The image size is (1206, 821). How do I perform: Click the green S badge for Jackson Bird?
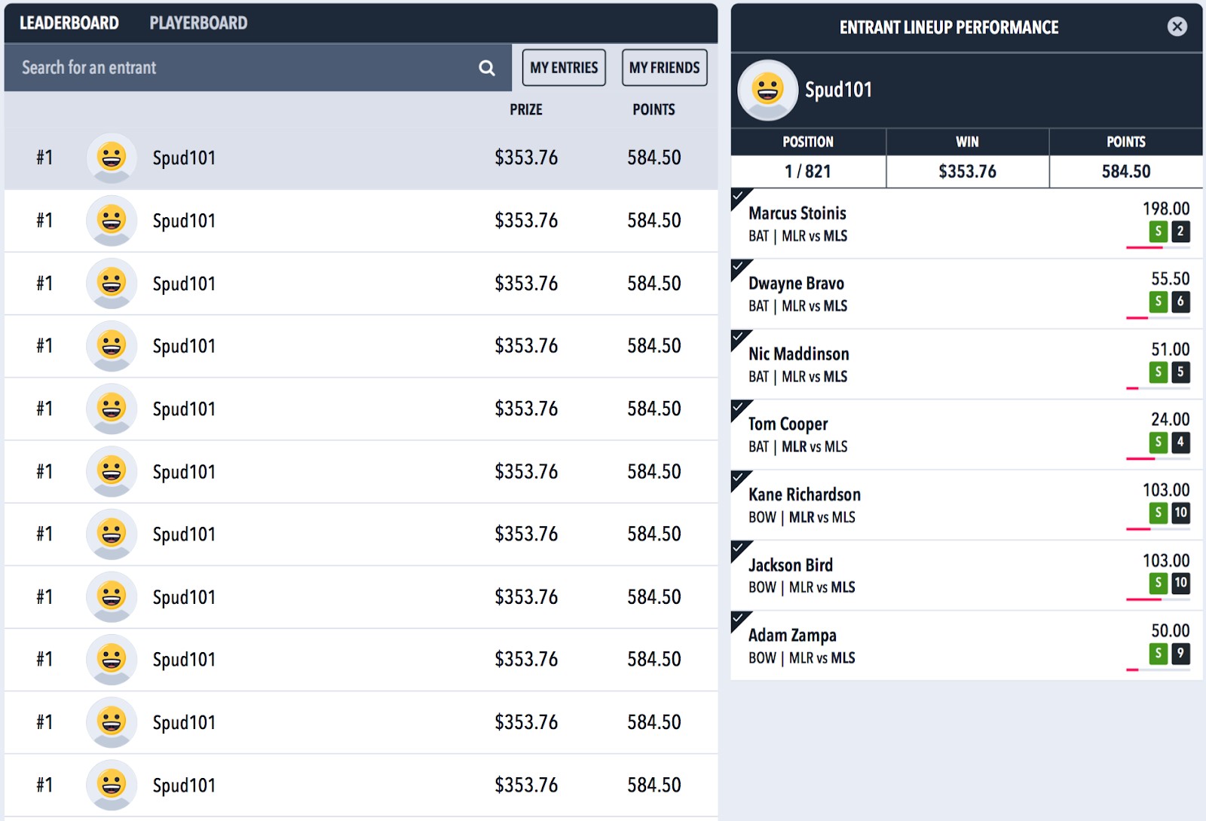[1159, 583]
